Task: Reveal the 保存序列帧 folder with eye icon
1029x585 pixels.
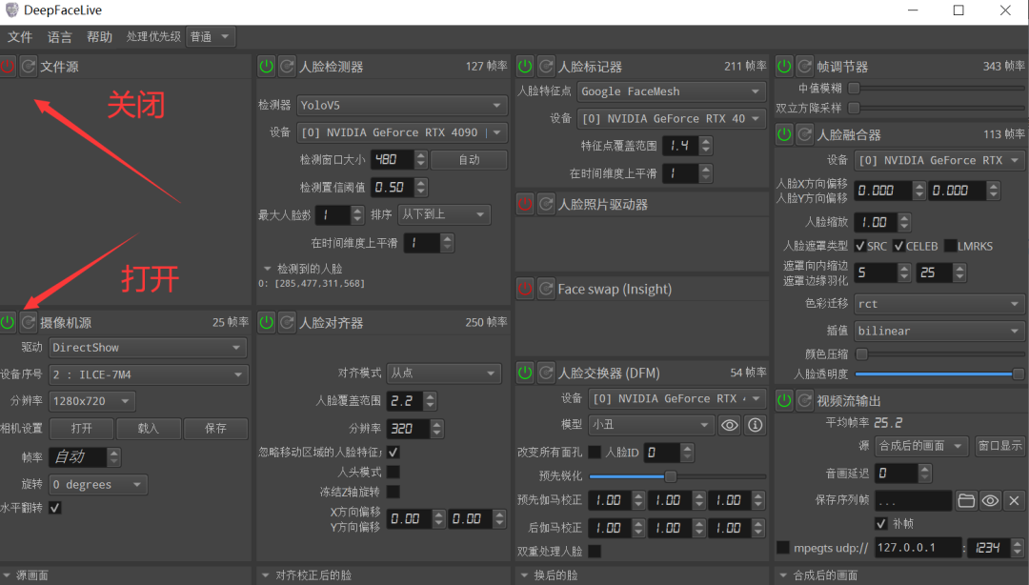Action: [990, 501]
